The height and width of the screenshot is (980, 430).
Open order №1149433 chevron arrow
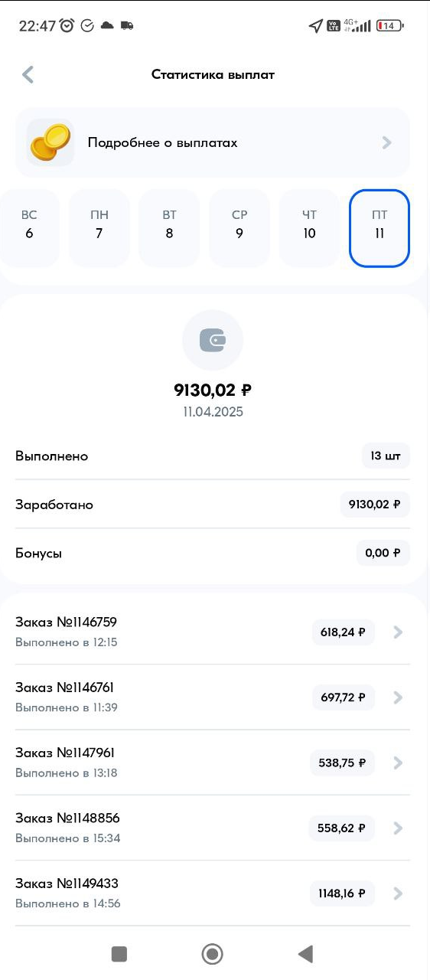pos(398,893)
